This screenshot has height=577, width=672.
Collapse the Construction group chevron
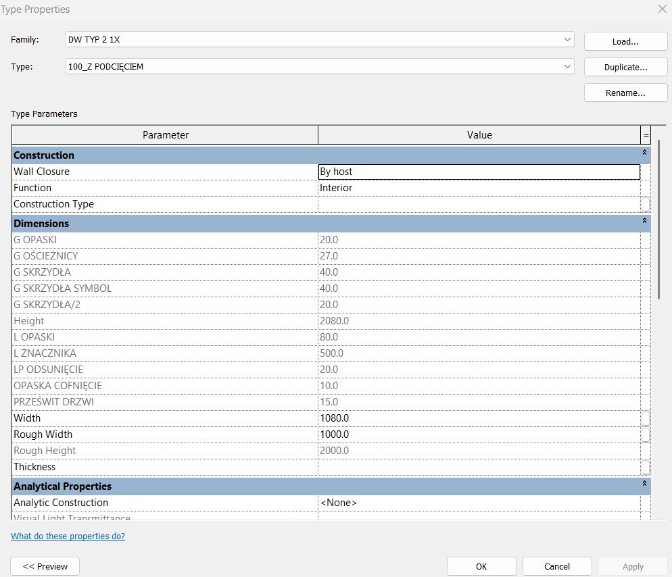(x=644, y=155)
